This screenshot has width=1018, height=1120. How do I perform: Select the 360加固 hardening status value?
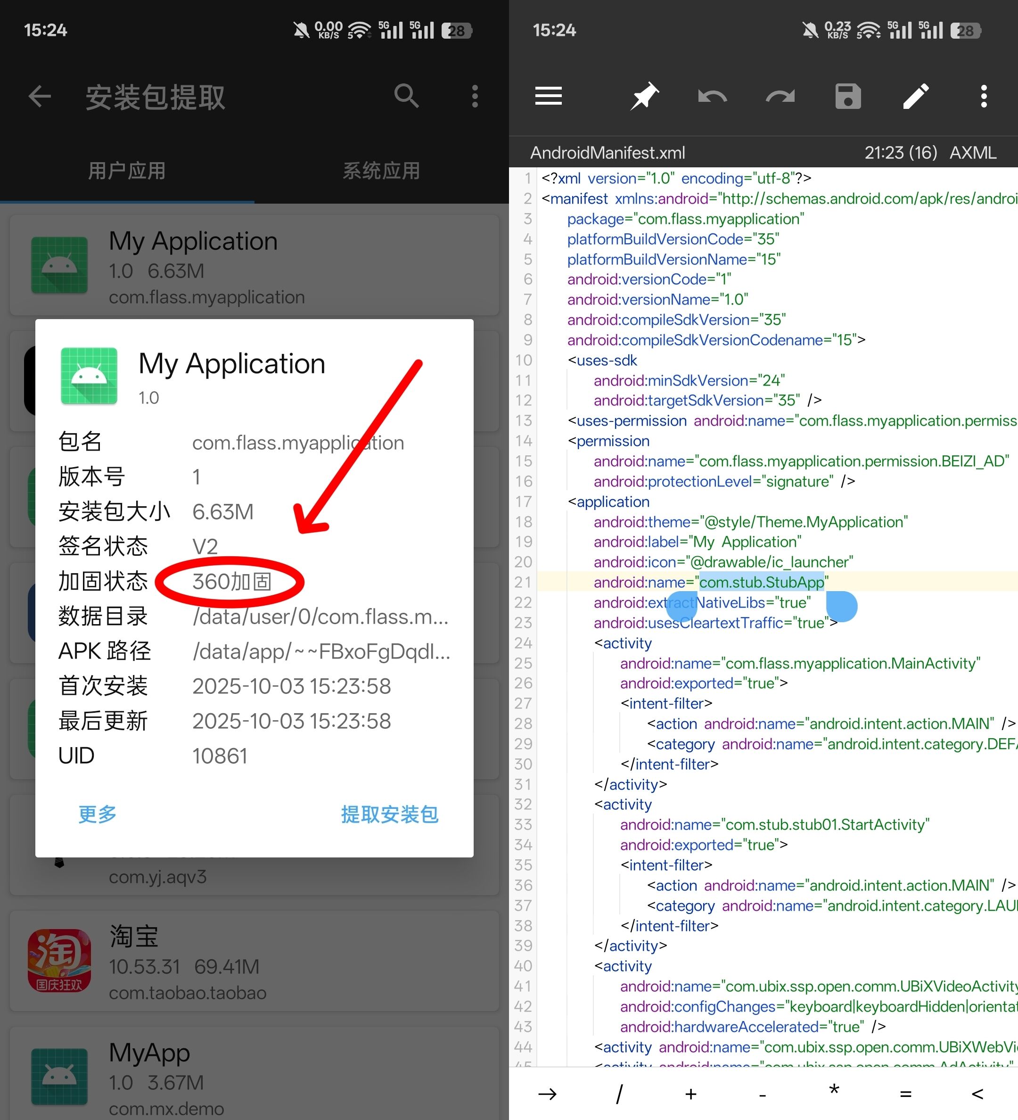(x=232, y=582)
